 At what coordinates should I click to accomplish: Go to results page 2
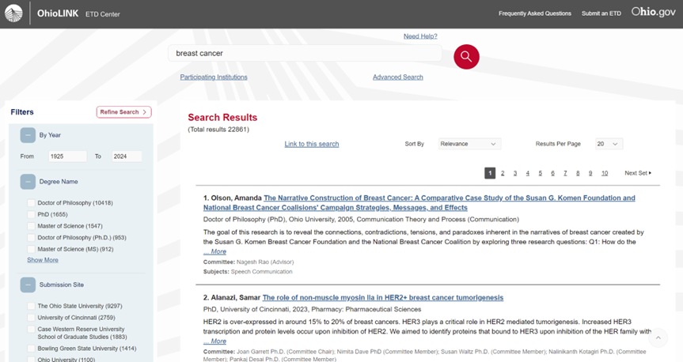[503, 173]
